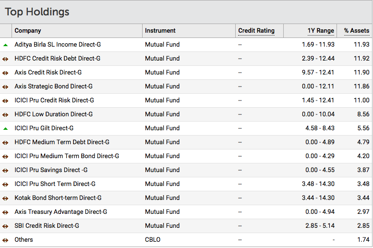
Task: Click the Credit Rating column header
Action: click(x=256, y=31)
